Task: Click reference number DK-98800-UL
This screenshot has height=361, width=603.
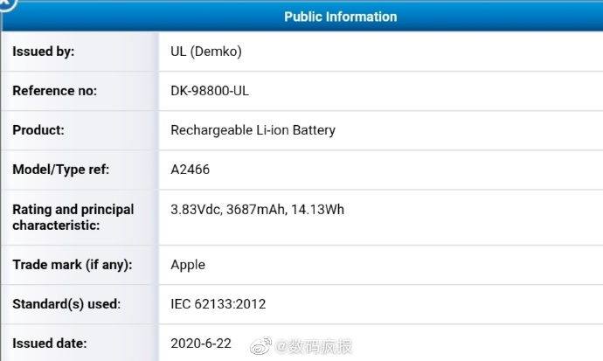Action: [214, 91]
